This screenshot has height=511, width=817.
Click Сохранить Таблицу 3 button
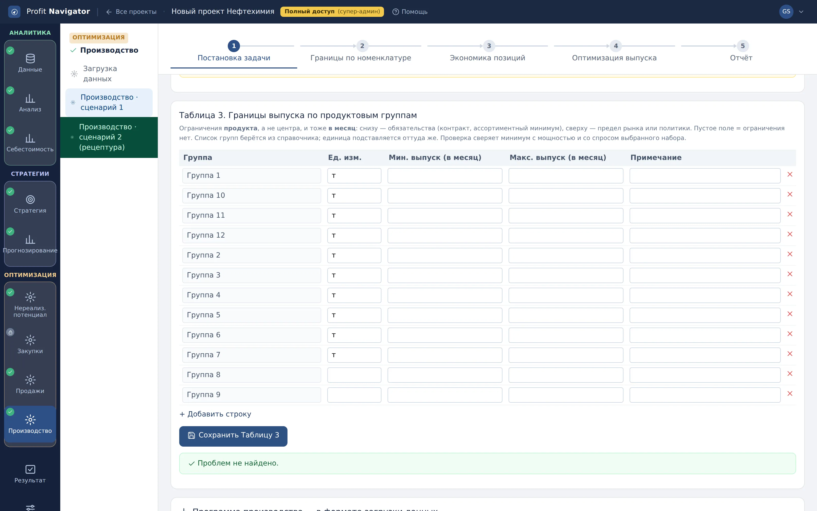(233, 436)
